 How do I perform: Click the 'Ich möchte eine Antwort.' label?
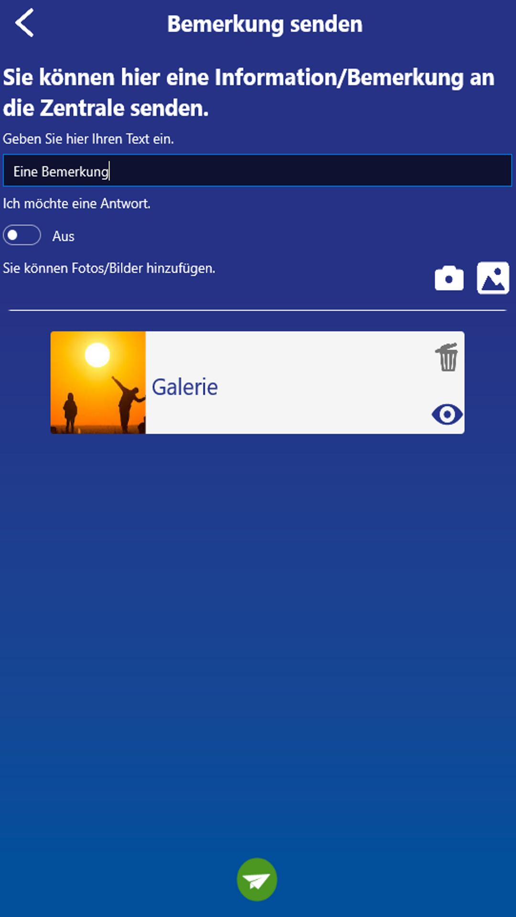(x=77, y=203)
